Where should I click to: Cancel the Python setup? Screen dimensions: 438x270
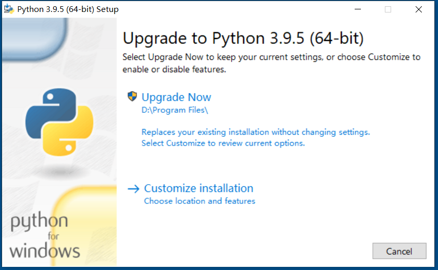click(x=399, y=251)
